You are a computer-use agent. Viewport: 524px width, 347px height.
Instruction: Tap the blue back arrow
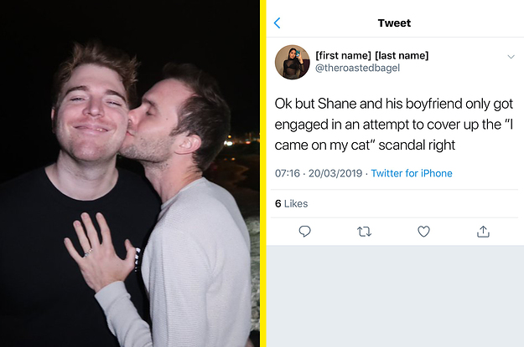(278, 23)
